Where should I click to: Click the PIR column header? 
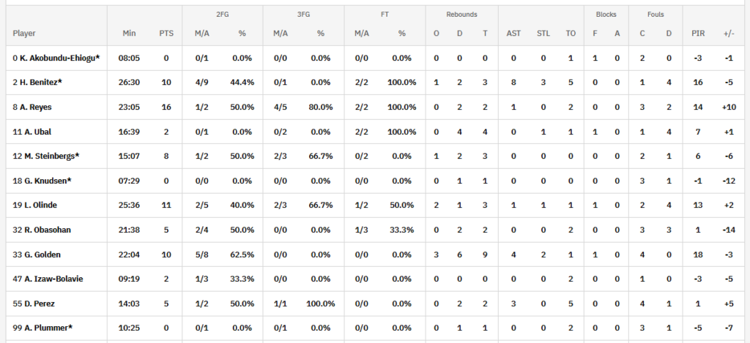coord(698,33)
